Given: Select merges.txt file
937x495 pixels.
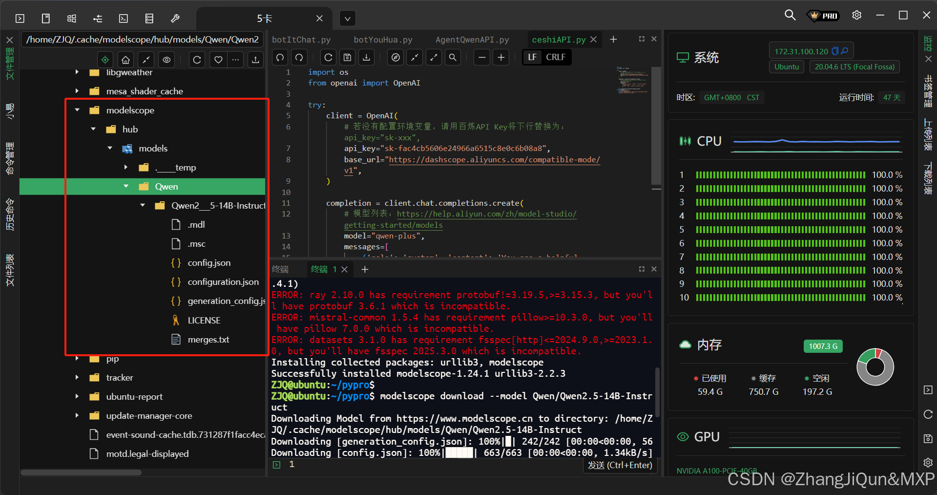Looking at the screenshot, I should 208,340.
